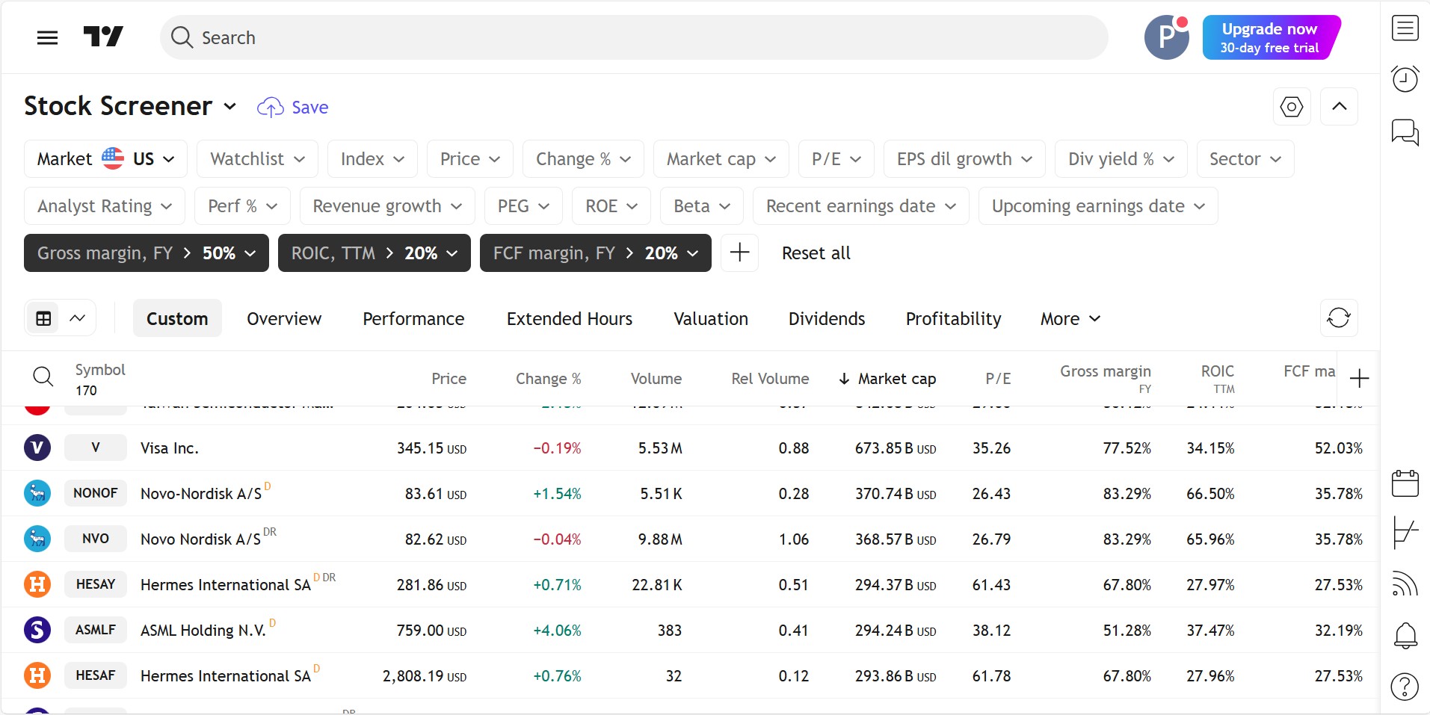Go to TradingView home logo
1430x715 pixels.
click(x=103, y=37)
